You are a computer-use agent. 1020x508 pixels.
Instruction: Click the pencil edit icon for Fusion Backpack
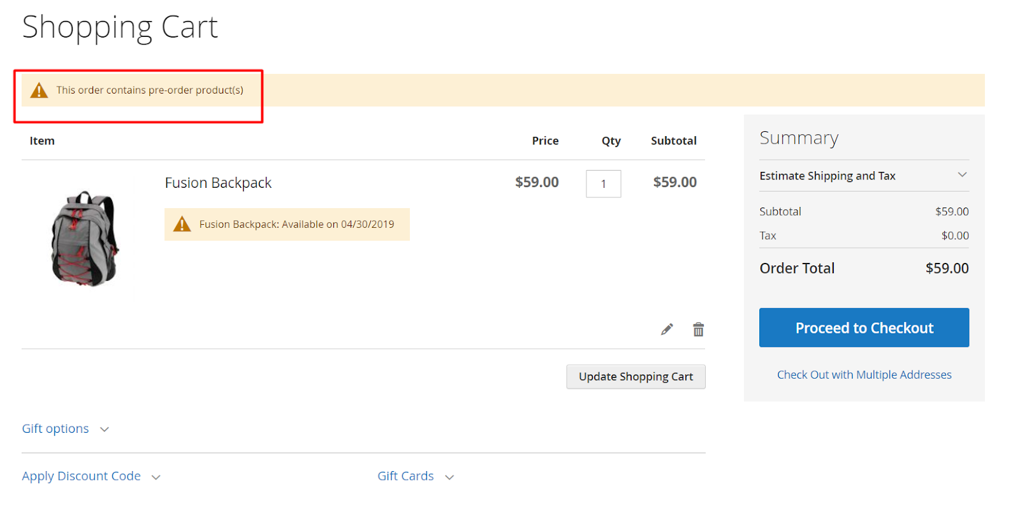667,329
